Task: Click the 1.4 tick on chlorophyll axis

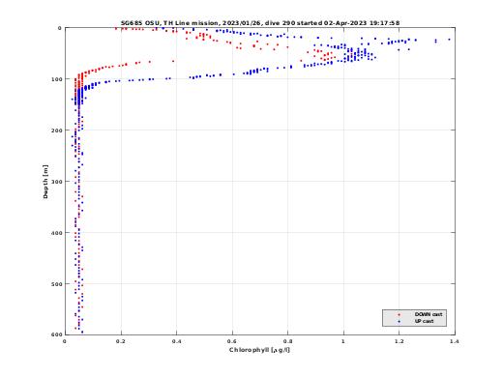Action: 454,341
